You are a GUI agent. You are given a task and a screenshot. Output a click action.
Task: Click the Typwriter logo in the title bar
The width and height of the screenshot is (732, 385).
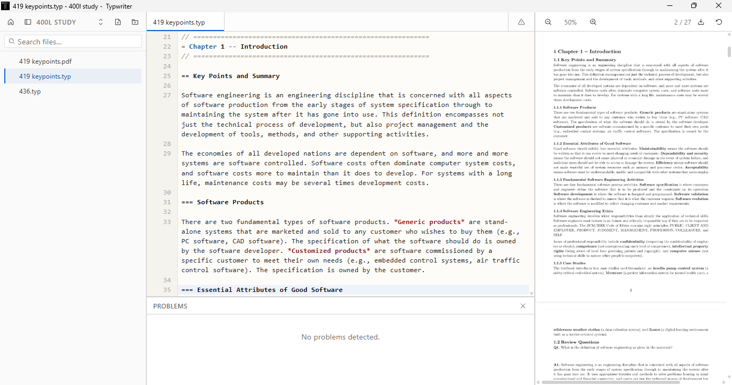[x=6, y=6]
